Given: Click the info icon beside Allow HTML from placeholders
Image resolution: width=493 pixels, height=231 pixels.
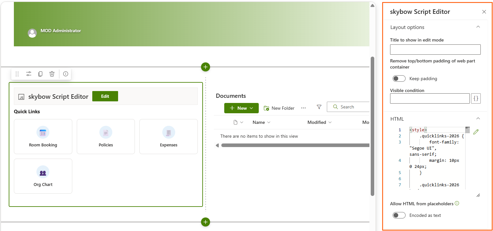Looking at the screenshot, I should 457,203.
